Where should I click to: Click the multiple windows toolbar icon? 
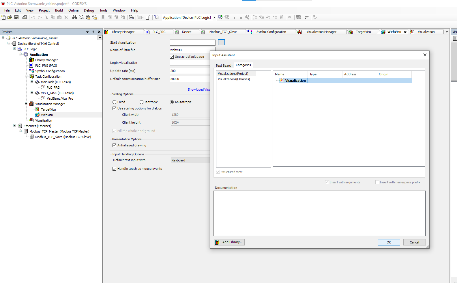pyautogui.click(x=131, y=17)
